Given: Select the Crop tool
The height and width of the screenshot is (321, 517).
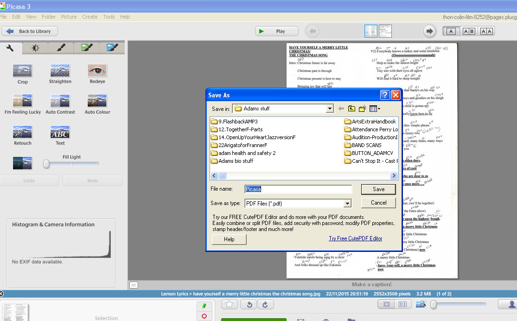Looking at the screenshot, I should [22, 72].
